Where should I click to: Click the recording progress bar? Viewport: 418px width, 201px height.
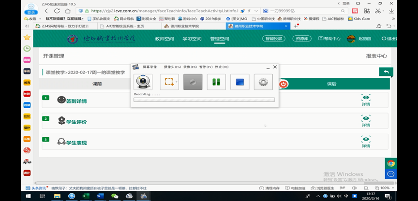(204, 100)
